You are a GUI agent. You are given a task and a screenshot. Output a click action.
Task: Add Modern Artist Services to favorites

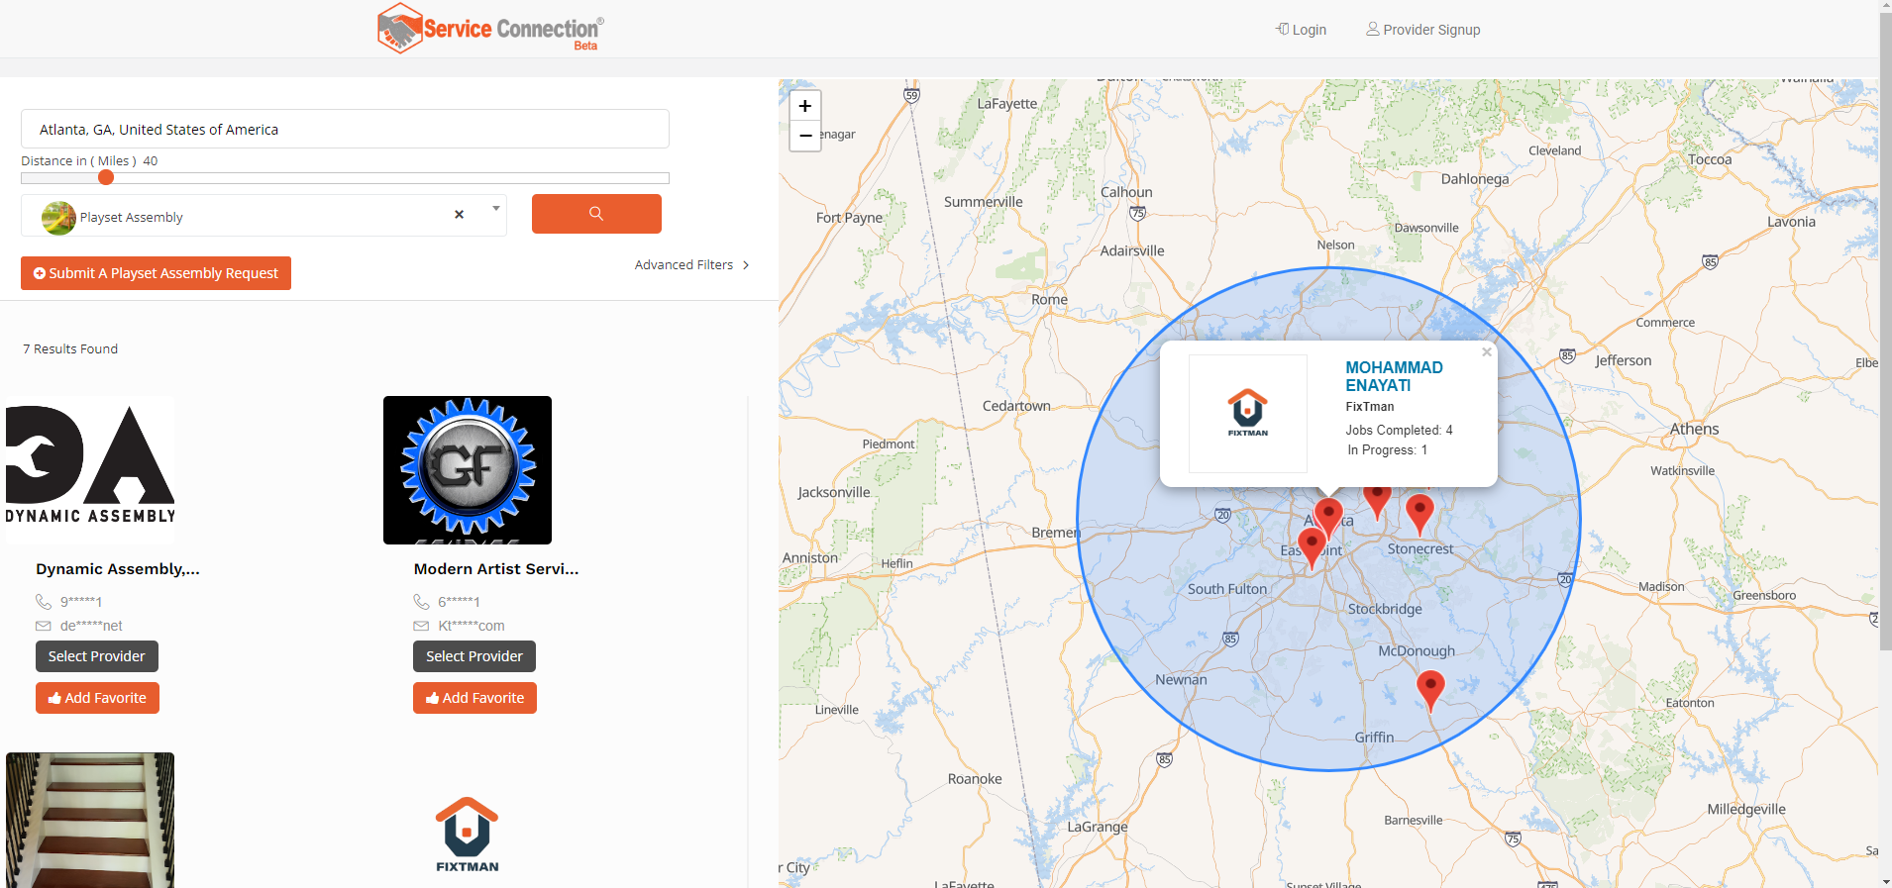[x=474, y=698]
